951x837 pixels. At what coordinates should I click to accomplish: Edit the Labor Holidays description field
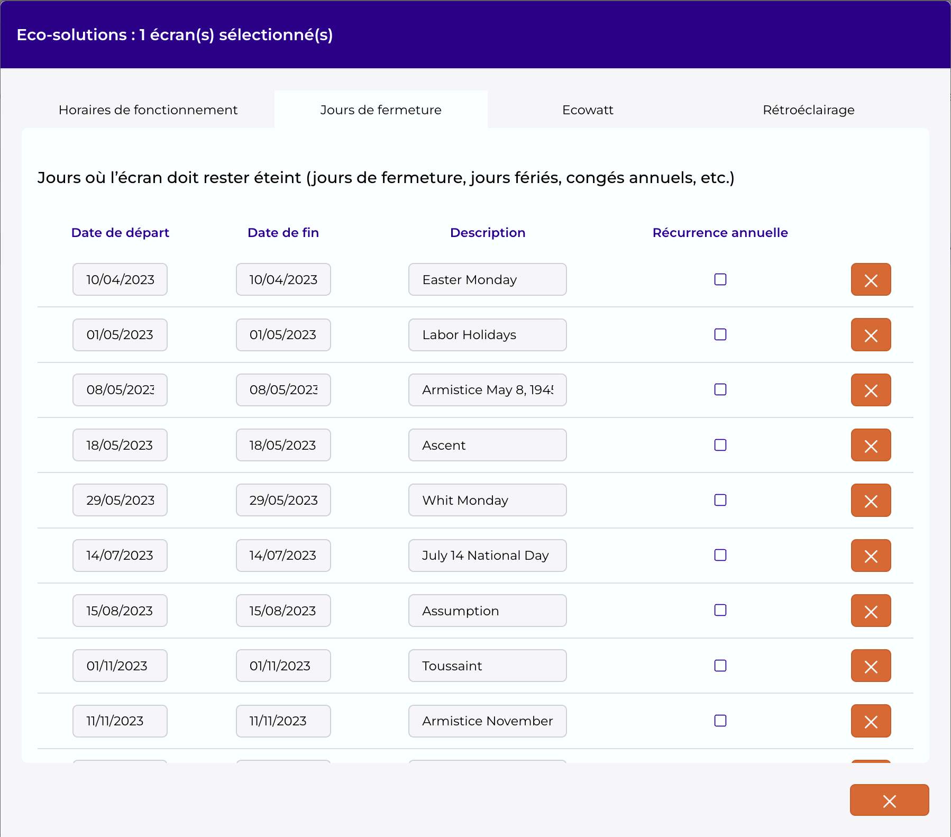point(487,335)
